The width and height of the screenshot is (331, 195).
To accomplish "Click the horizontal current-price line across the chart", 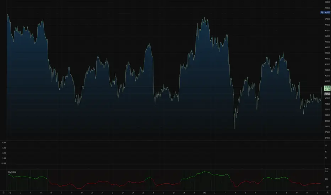I will coord(165,87).
